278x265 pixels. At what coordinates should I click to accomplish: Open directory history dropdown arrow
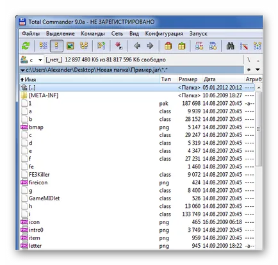(258, 70)
